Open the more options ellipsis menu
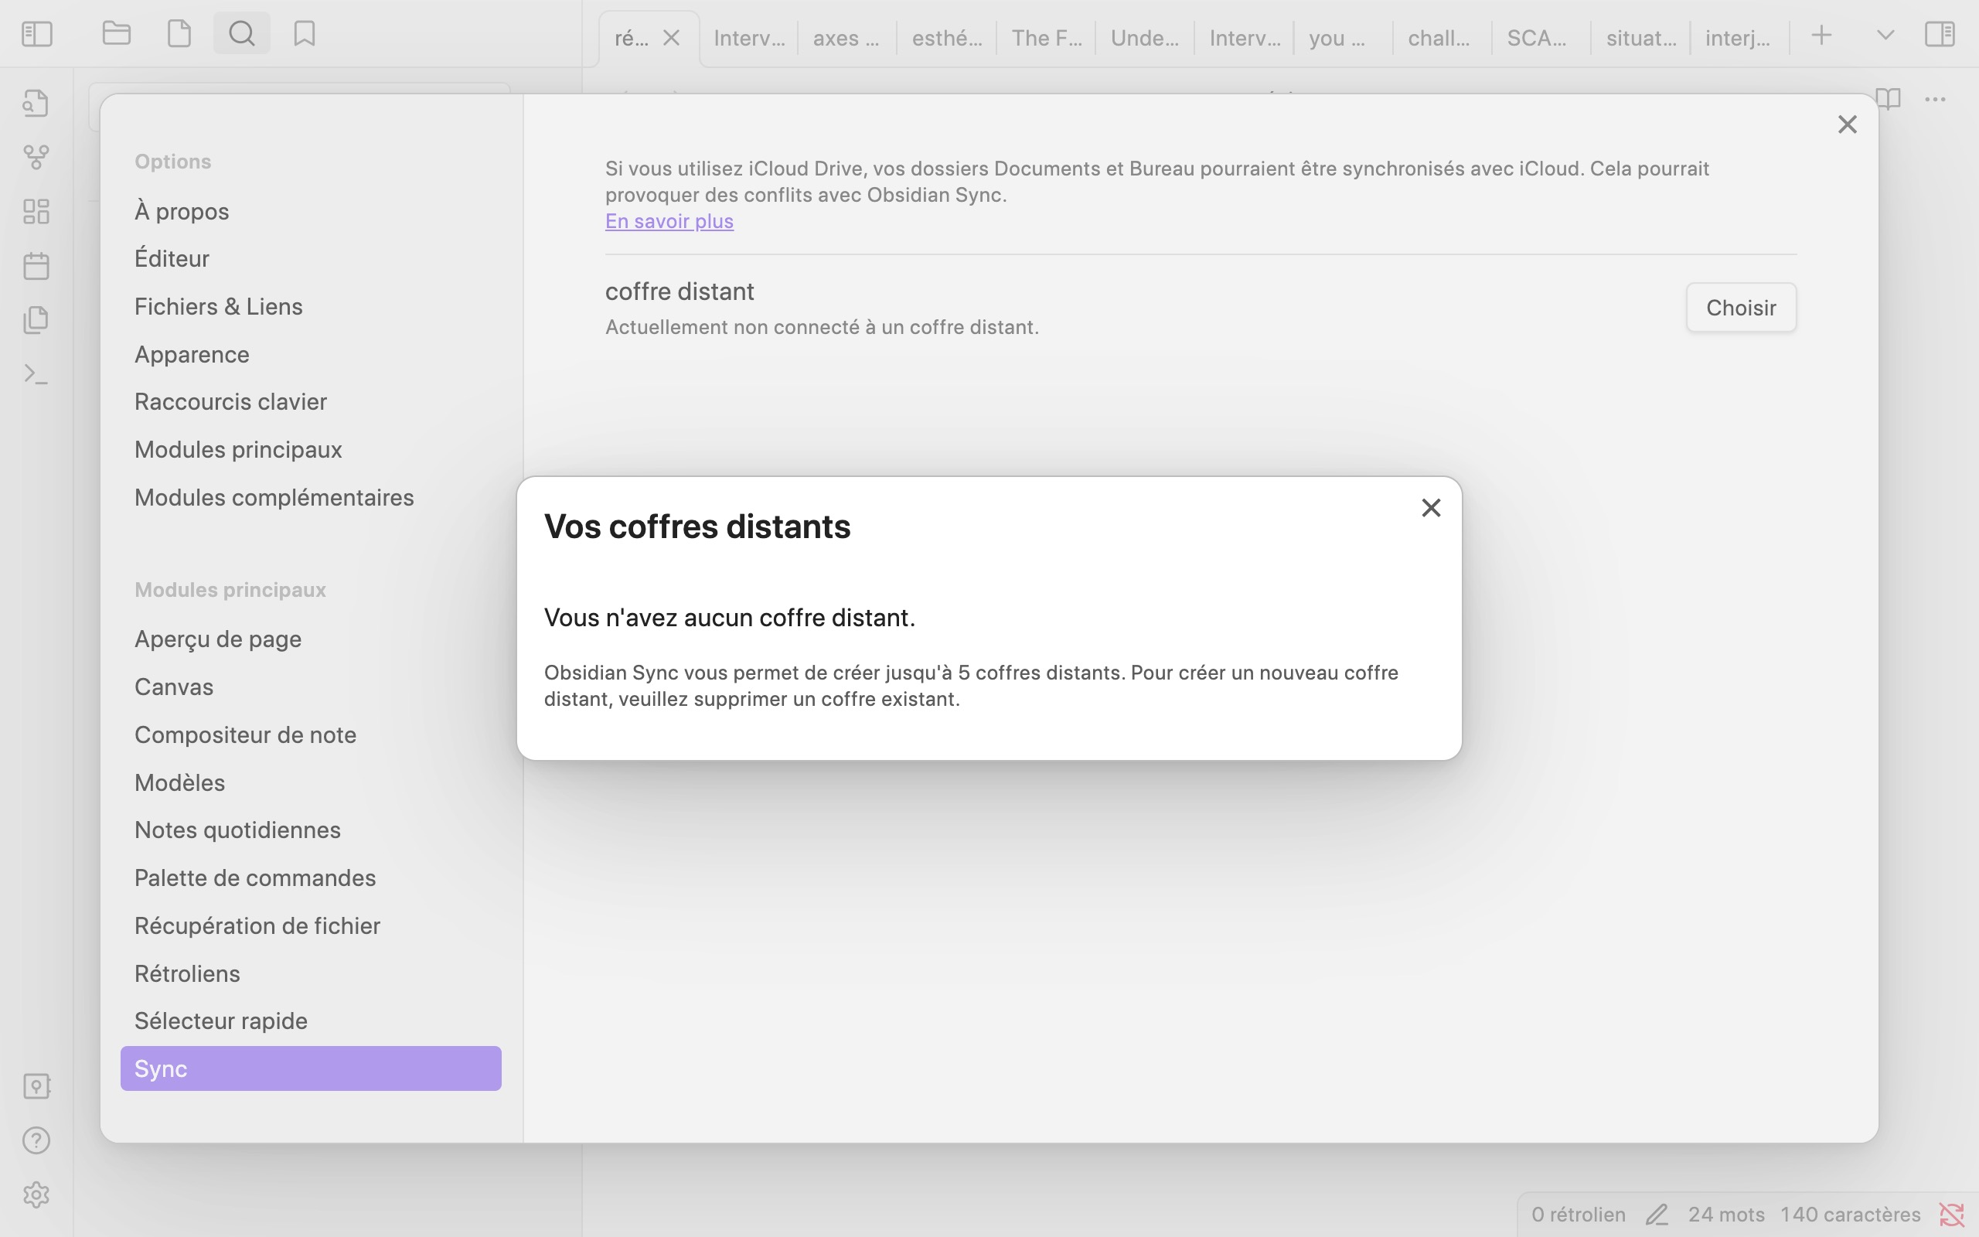Viewport: 1979px width, 1237px height. coord(1935,100)
